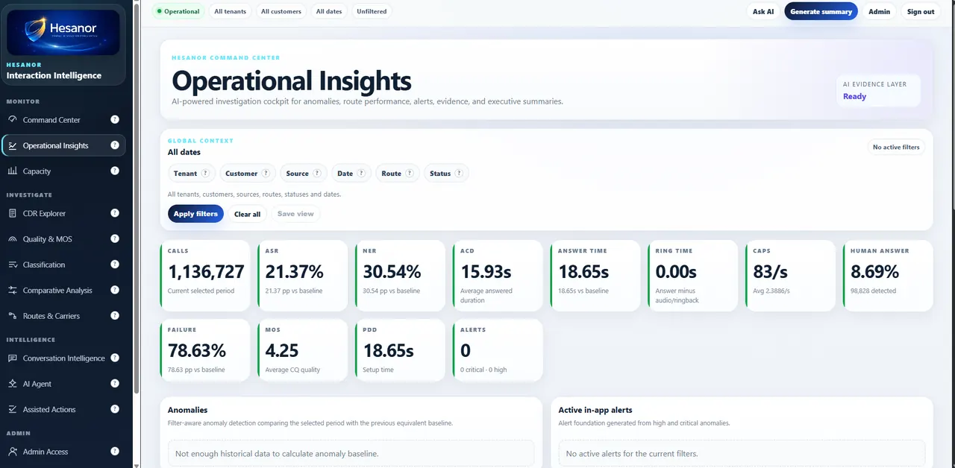Open help icon next to AI Agent
The width and height of the screenshot is (955, 468).
pyautogui.click(x=115, y=384)
